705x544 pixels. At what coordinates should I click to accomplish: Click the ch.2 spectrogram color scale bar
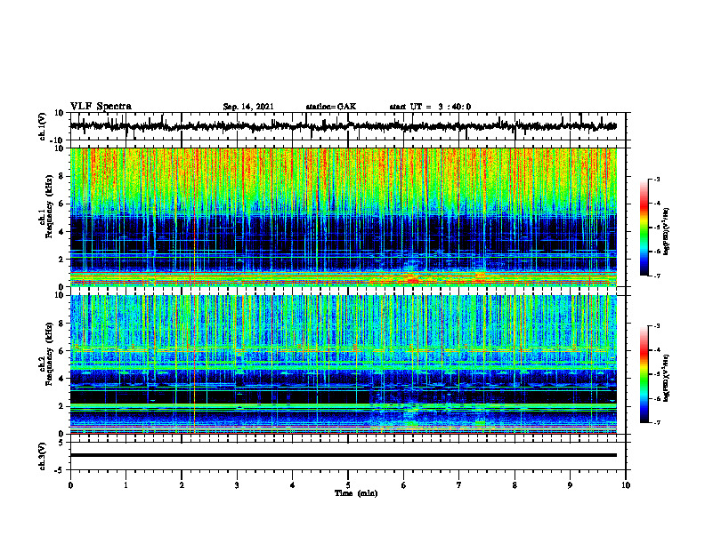point(644,374)
